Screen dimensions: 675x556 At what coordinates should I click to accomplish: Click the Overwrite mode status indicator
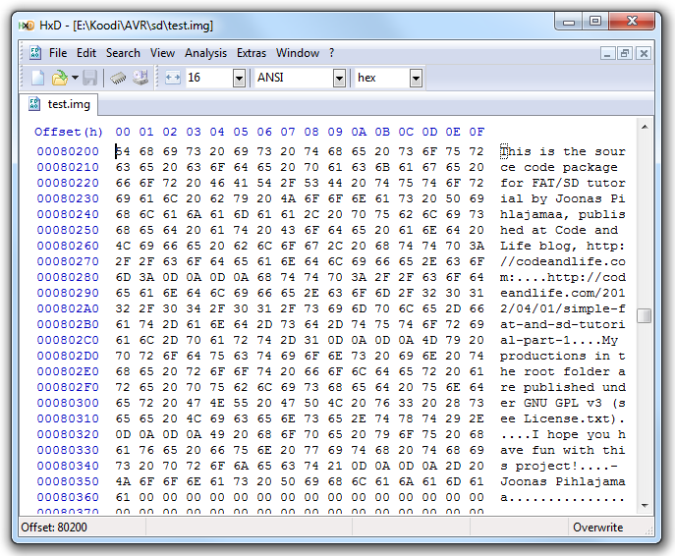(598, 528)
